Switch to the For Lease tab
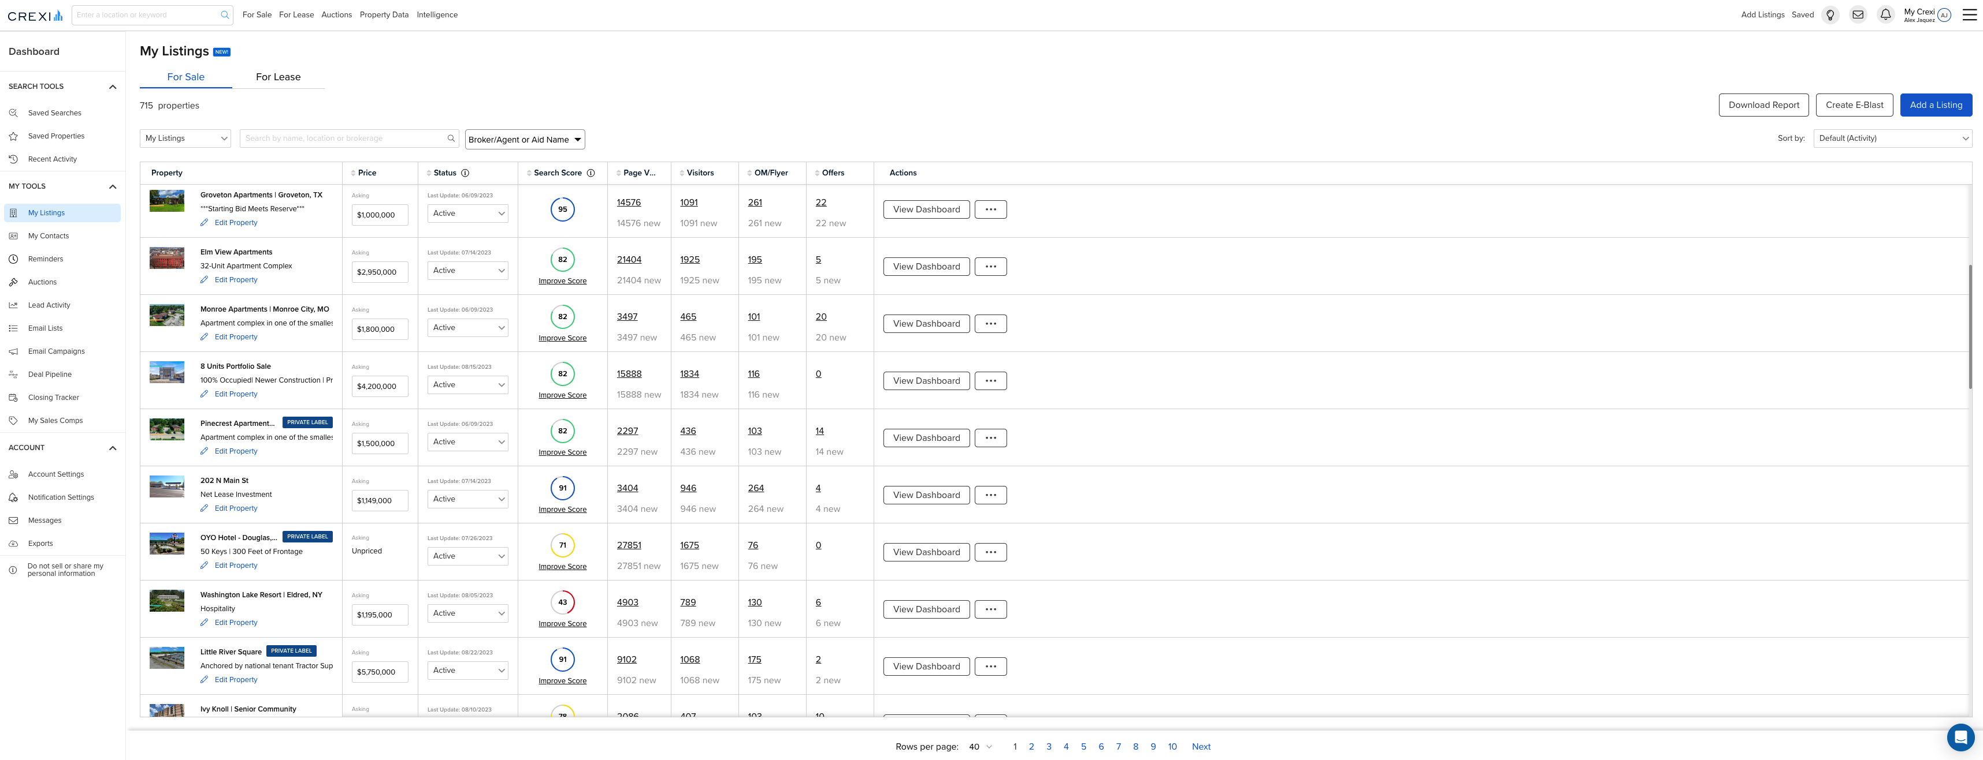The height and width of the screenshot is (760, 1983). click(278, 77)
